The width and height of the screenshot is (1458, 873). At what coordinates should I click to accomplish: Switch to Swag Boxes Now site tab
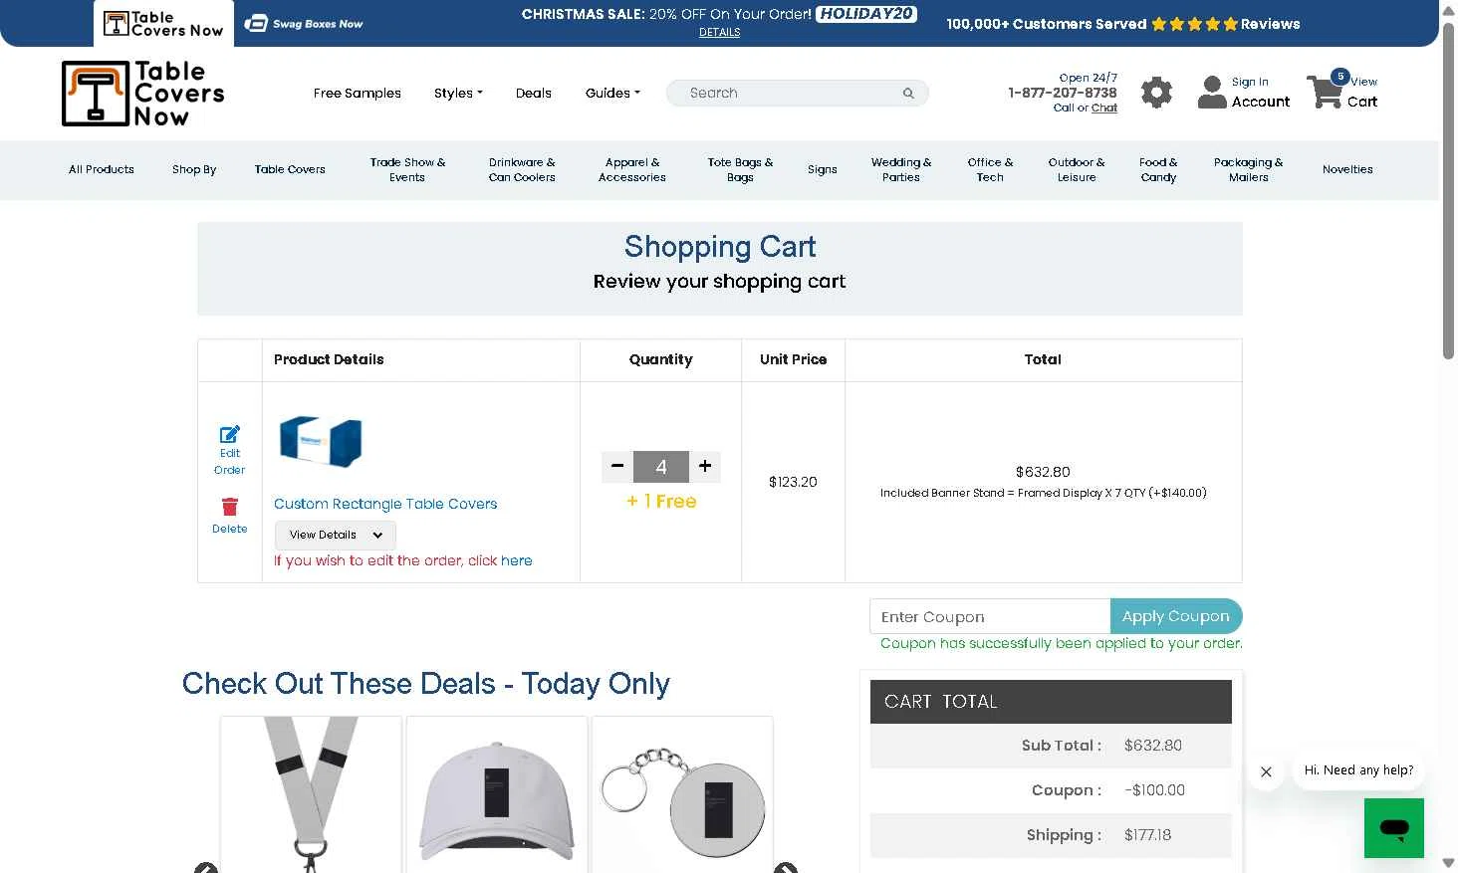(x=304, y=23)
